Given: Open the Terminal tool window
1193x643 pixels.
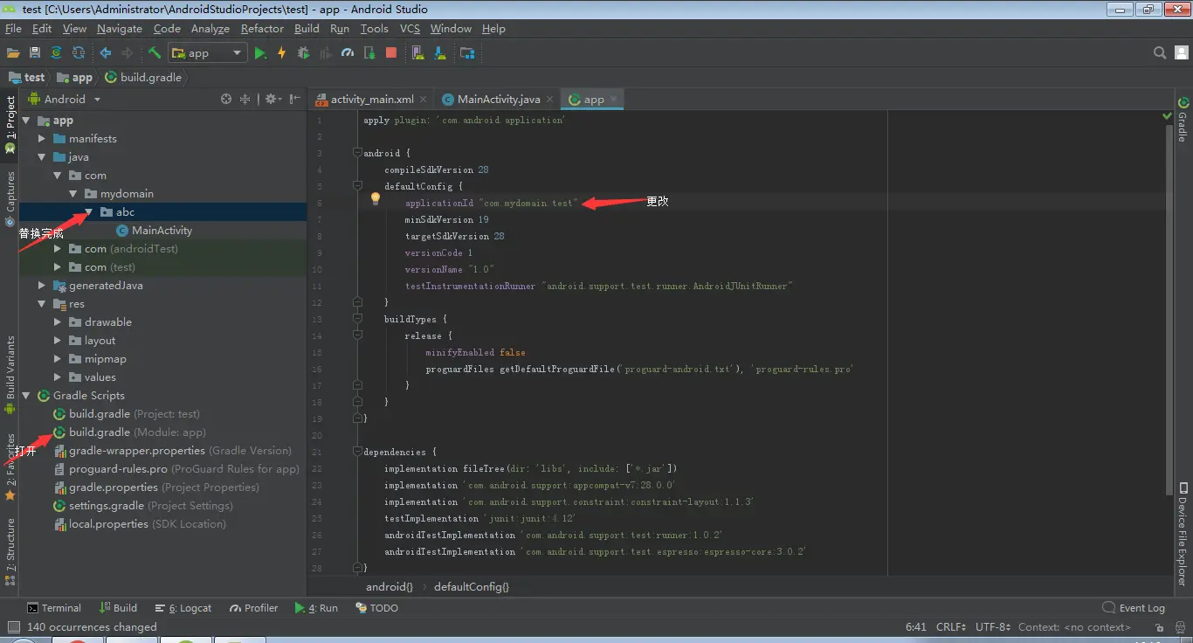Looking at the screenshot, I should click(54, 608).
